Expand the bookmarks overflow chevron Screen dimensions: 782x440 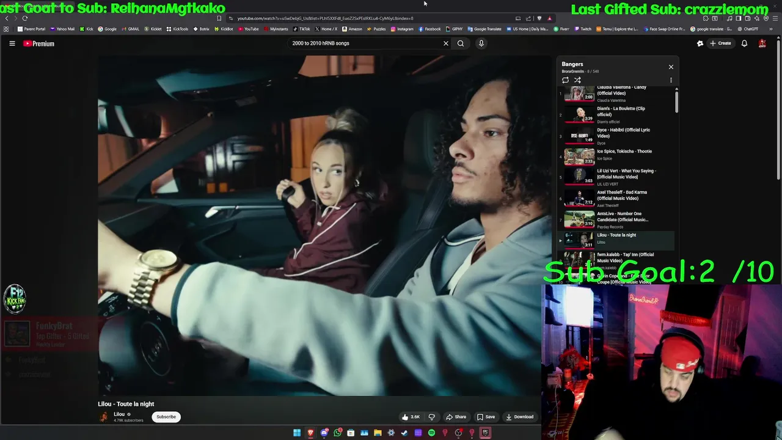point(770,29)
